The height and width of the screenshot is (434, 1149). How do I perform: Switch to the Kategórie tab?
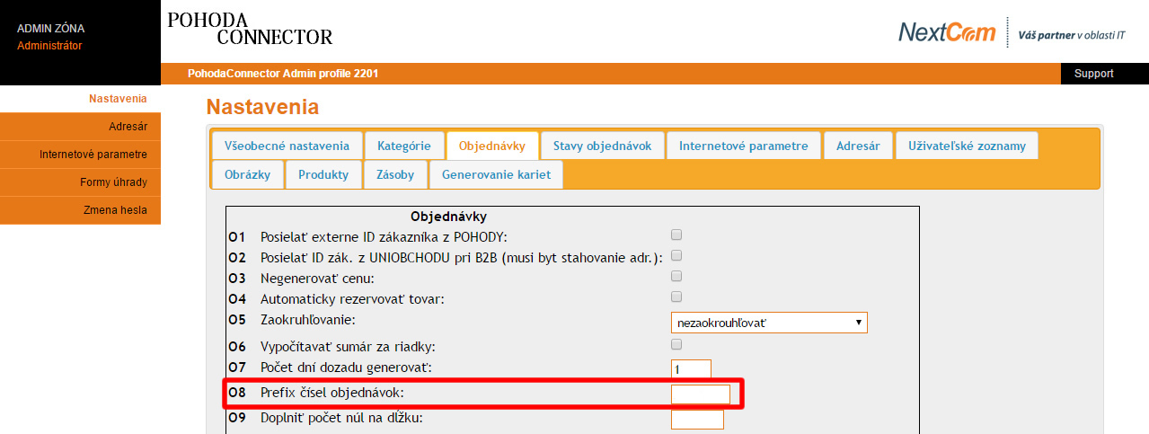[404, 146]
